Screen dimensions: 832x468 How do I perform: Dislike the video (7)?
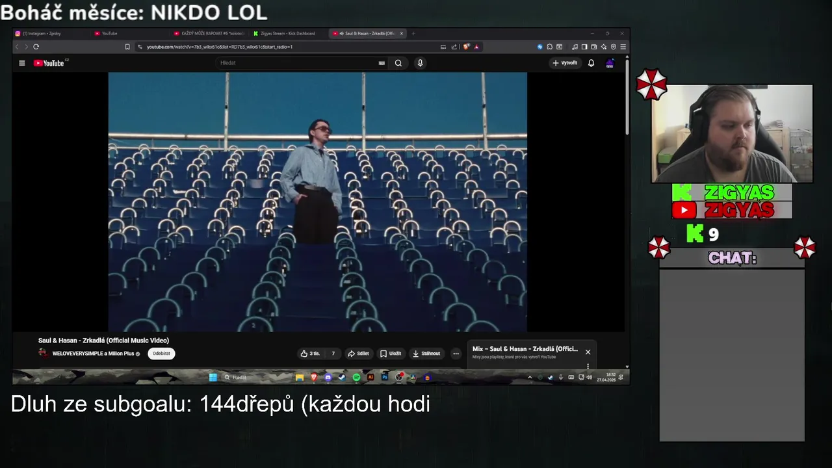pyautogui.click(x=333, y=354)
